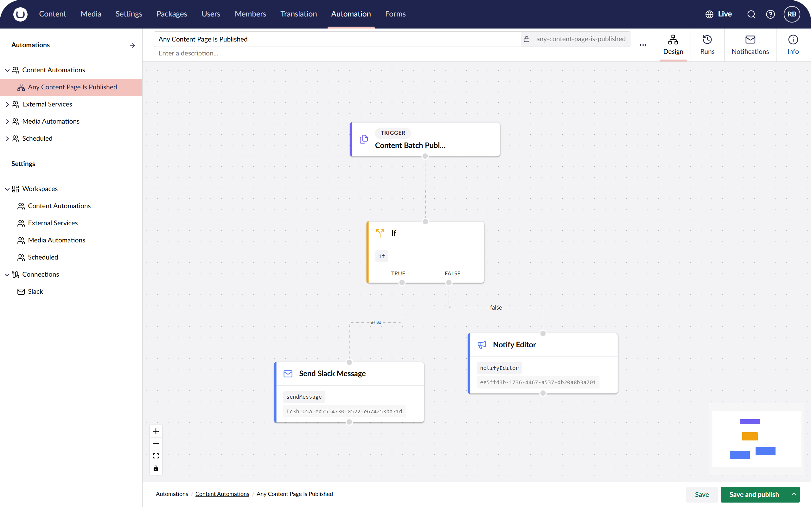
Task: Expand the Media Automations tree group
Action: click(7, 121)
